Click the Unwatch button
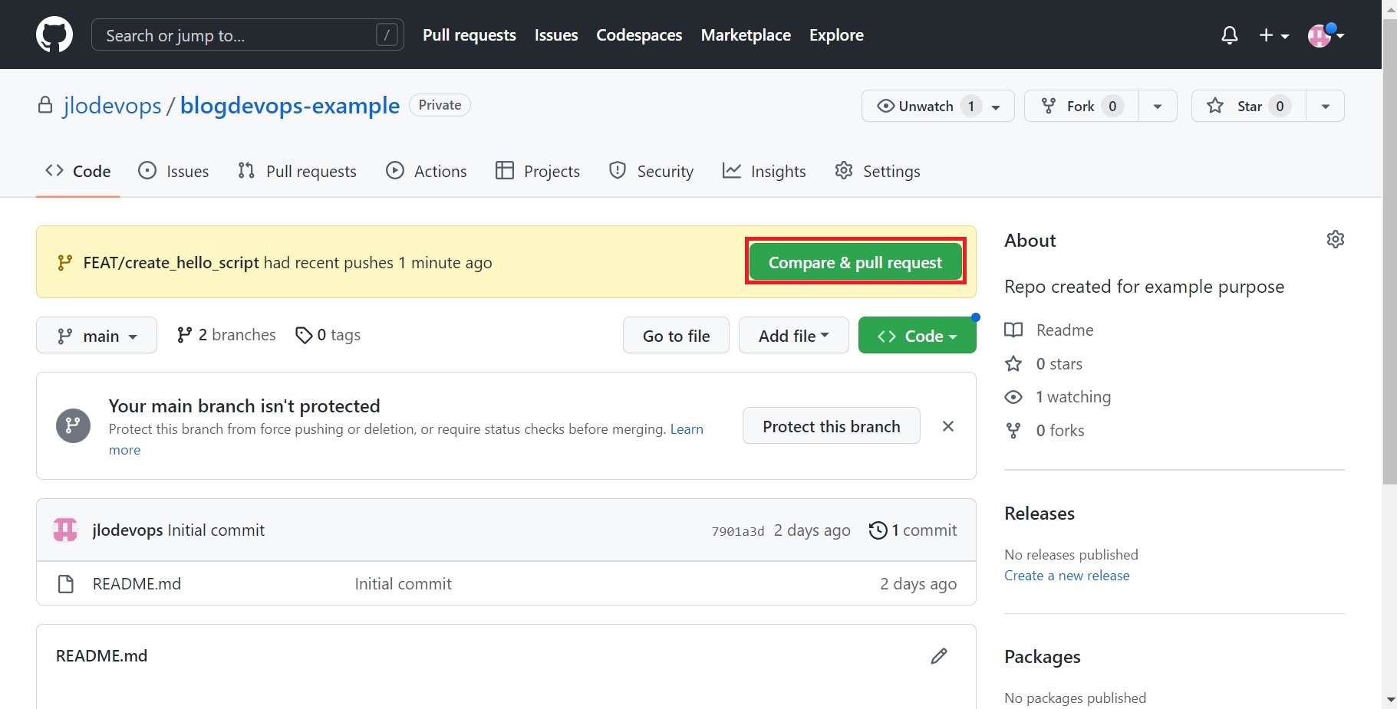 (x=938, y=106)
